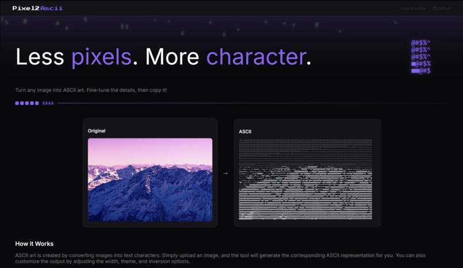Viewport: 463px width, 268px height.
Task: Click the Pixel2Ascii logo in header
Action: pyautogui.click(x=37, y=8)
